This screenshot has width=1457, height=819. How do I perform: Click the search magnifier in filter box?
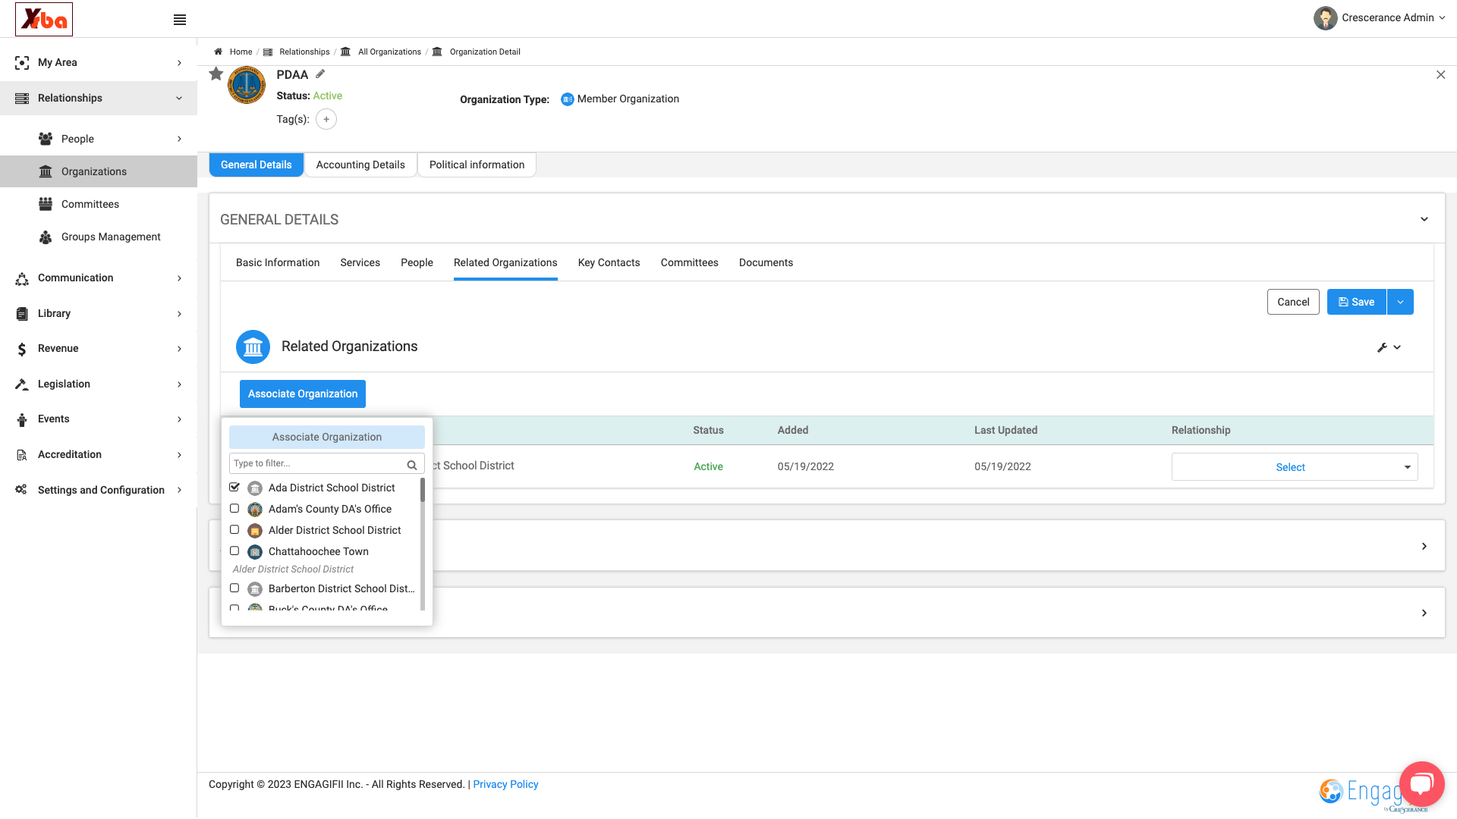pyautogui.click(x=412, y=464)
